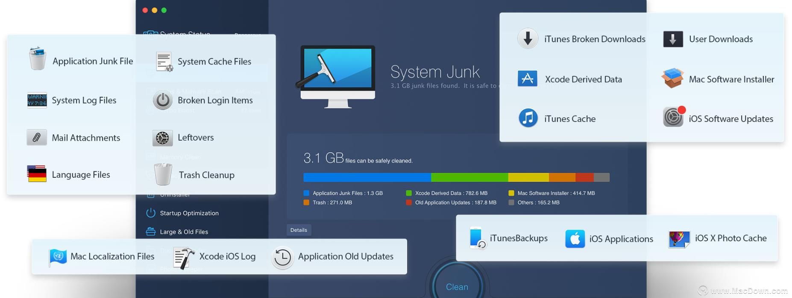Open Startup Optimization in the sidebar

point(189,213)
